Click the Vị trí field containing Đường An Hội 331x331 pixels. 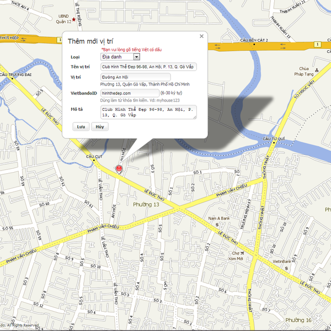click(136, 77)
